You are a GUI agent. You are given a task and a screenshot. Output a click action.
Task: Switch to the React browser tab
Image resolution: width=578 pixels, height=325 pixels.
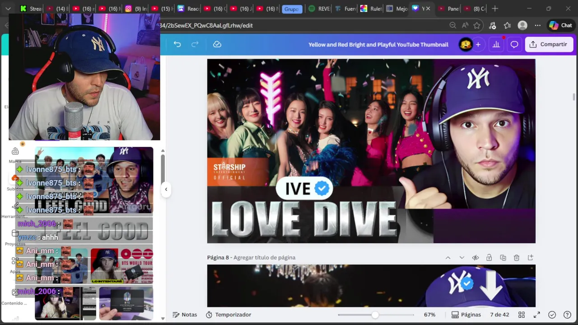189,9
